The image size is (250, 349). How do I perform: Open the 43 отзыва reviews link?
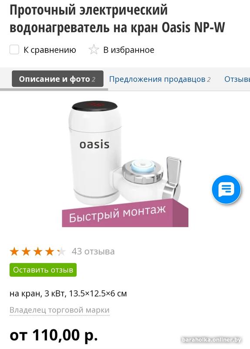point(93,252)
